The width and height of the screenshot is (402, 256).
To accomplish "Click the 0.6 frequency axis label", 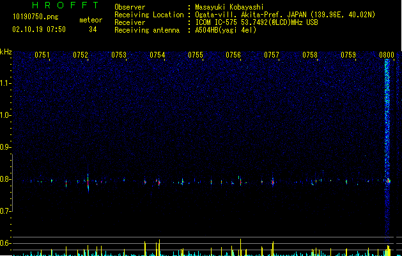I will pyautogui.click(x=6, y=243).
